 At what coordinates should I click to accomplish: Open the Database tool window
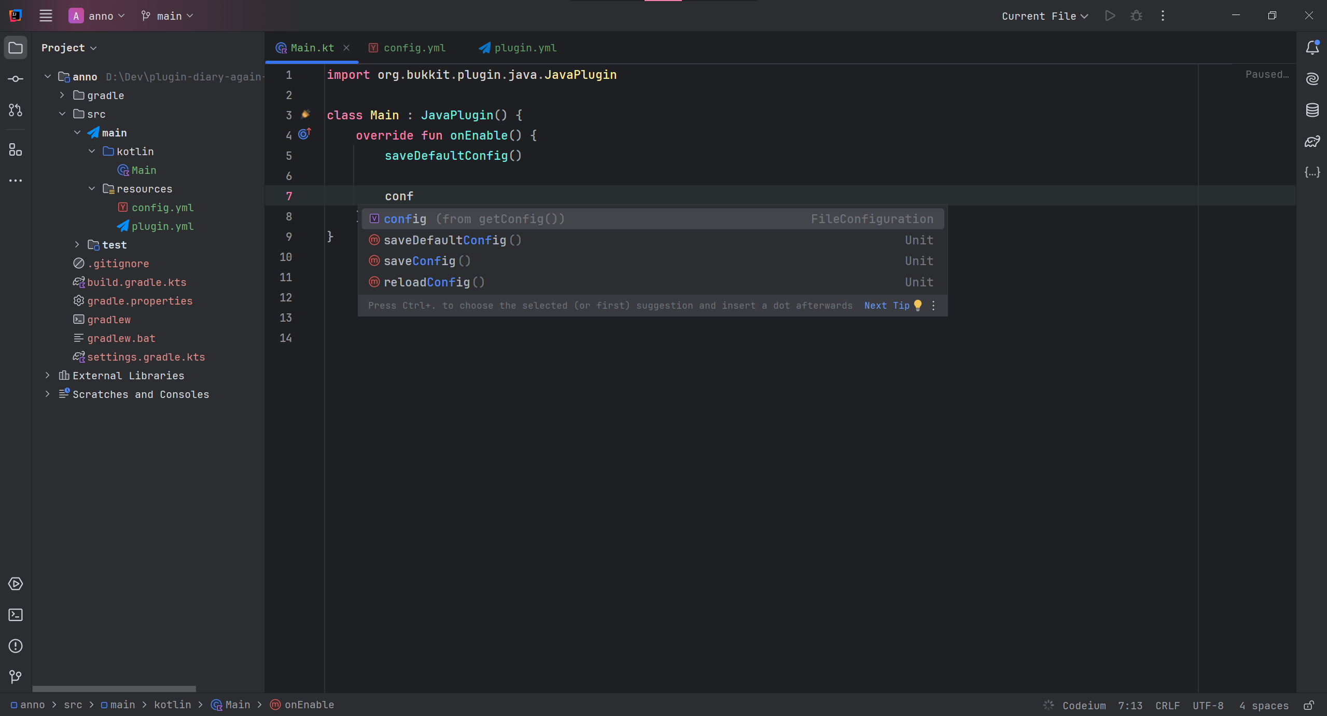point(1311,110)
